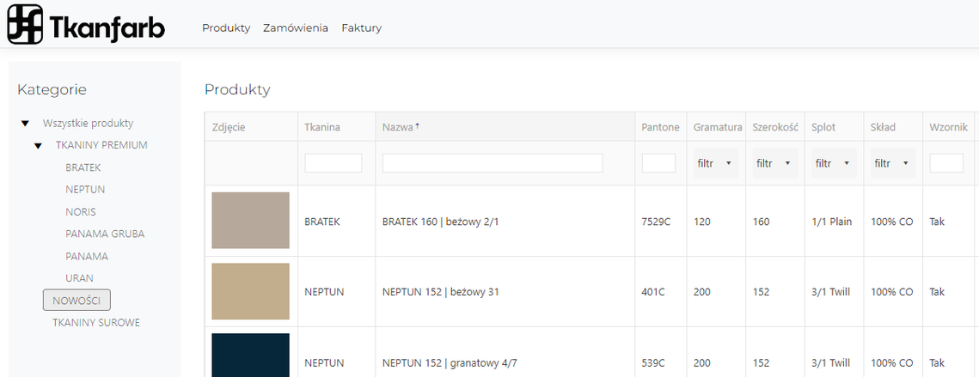This screenshot has width=979, height=377.
Task: Click the sort arrow next to Nazwa
Action: (x=418, y=126)
